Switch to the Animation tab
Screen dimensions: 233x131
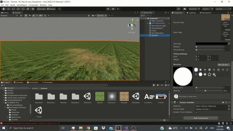point(32,82)
